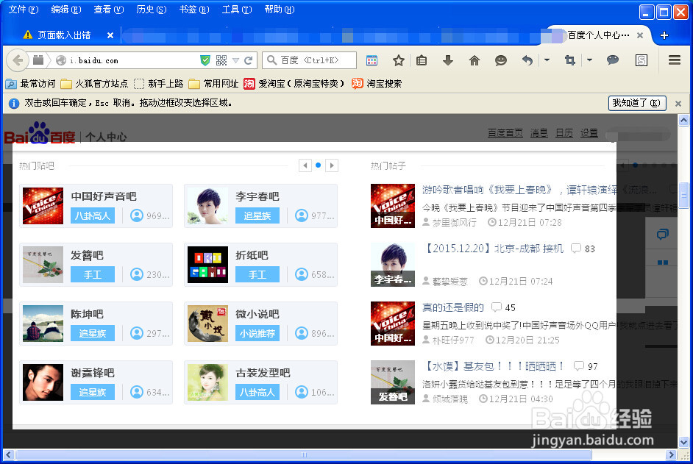The image size is (693, 464).
Task: Click the undo curved arrow toolbar icon
Action: 527,60
